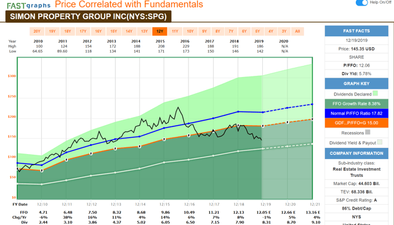Screen dimensions: 394x225
Task: Select the 19Y time range tab
Action: pyautogui.click(x=52, y=31)
